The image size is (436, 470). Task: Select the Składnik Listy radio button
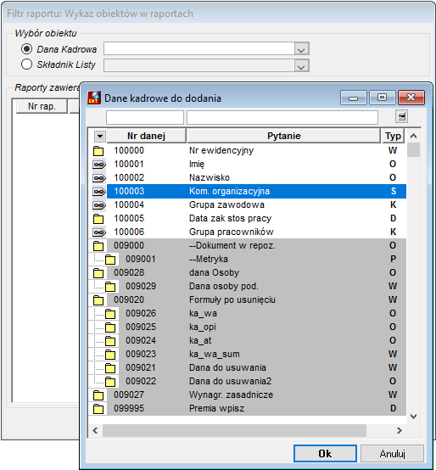coord(26,64)
